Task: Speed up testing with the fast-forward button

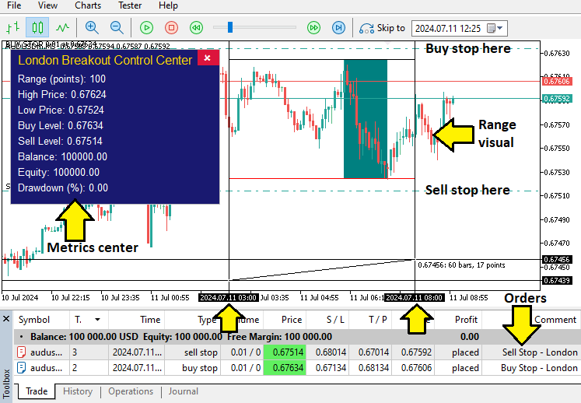Action: [x=314, y=28]
